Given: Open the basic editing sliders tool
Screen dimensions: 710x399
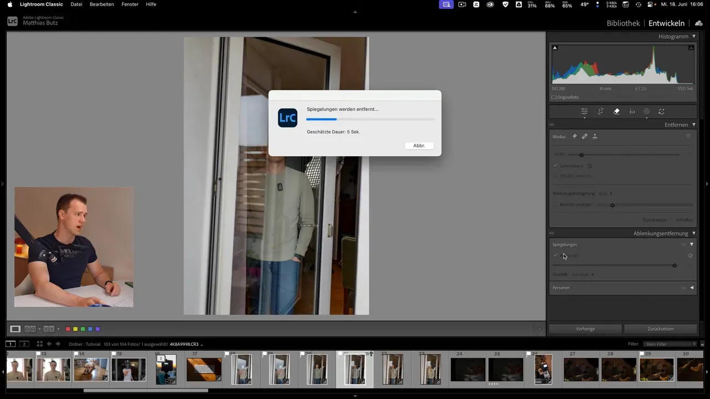Looking at the screenshot, I should click(x=584, y=111).
